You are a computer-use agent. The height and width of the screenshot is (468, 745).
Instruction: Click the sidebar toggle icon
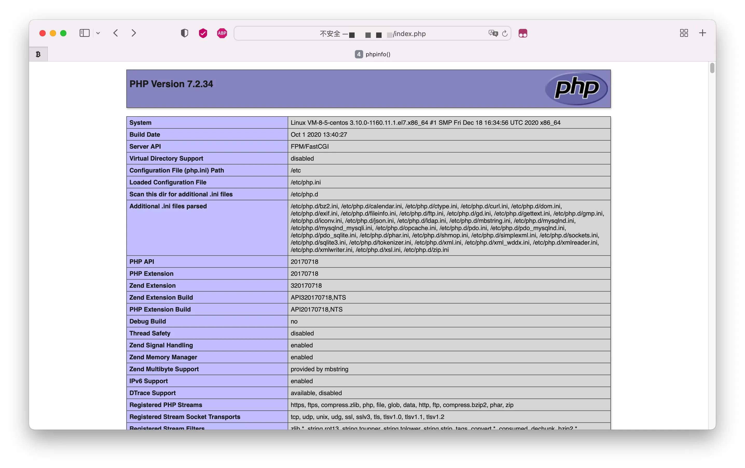(x=84, y=33)
